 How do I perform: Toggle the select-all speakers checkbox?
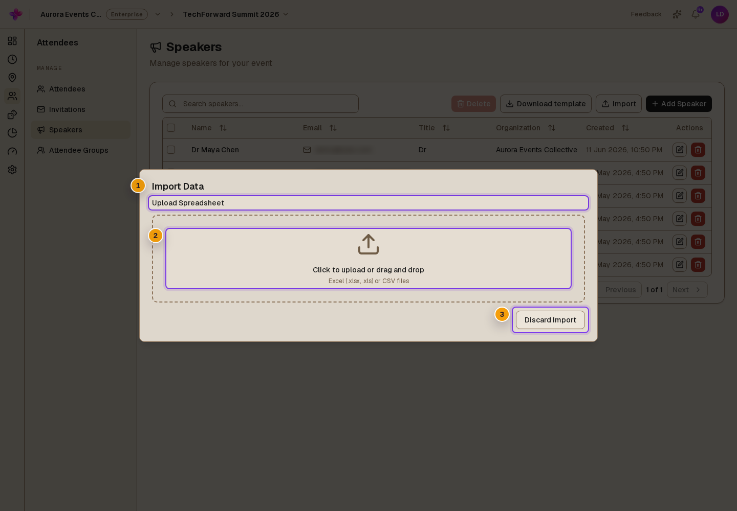[x=171, y=128]
